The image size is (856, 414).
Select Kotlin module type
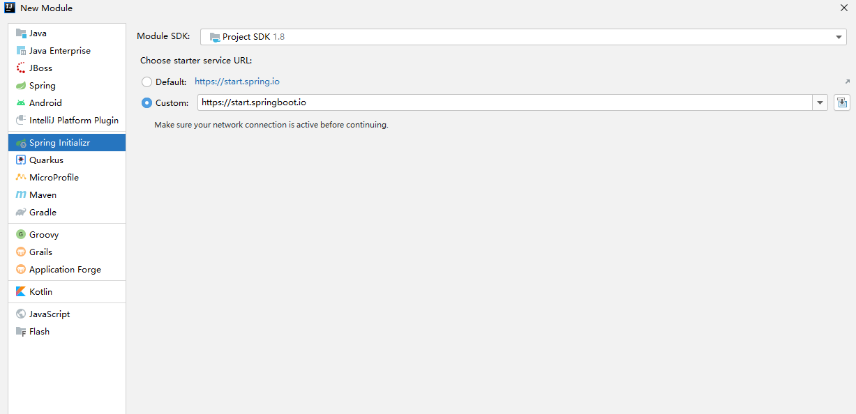tap(67, 291)
